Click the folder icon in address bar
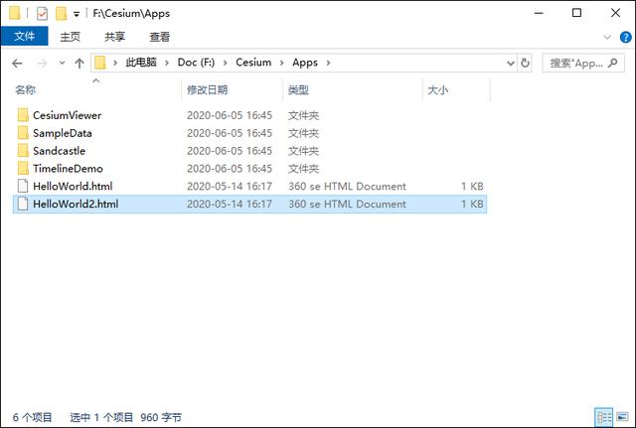This screenshot has height=428, width=636. pos(99,63)
